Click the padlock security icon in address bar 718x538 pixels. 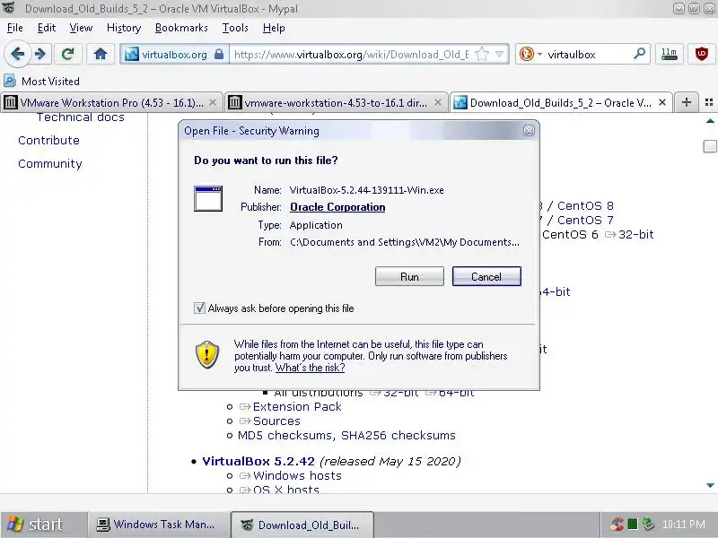click(x=219, y=55)
